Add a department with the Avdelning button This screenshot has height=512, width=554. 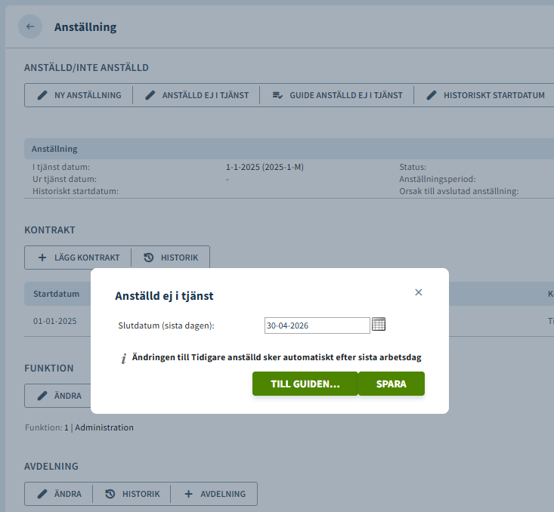pyautogui.click(x=214, y=494)
